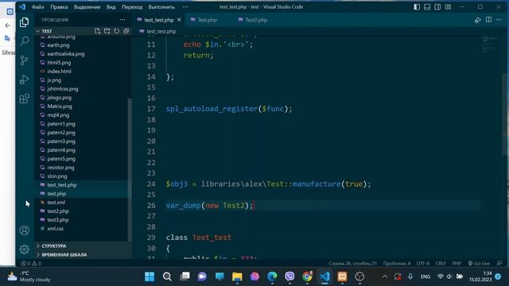This screenshot has width=509, height=286.
Task: Open the Выполнить menu
Action: (161, 7)
